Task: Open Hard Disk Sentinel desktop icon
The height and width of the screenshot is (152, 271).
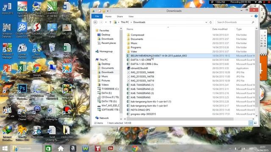Action: tap(22, 10)
